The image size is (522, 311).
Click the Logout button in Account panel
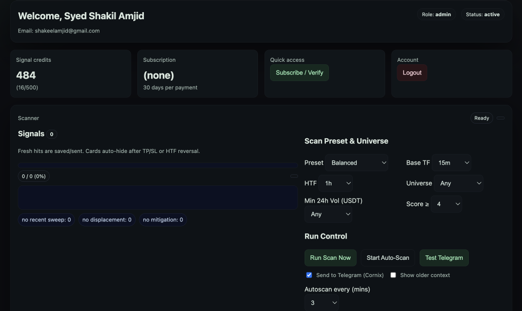[x=412, y=72]
